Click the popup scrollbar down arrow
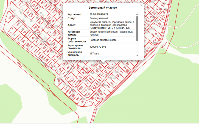Image resolution: width=199 pixels, height=124 pixels. click(137, 55)
